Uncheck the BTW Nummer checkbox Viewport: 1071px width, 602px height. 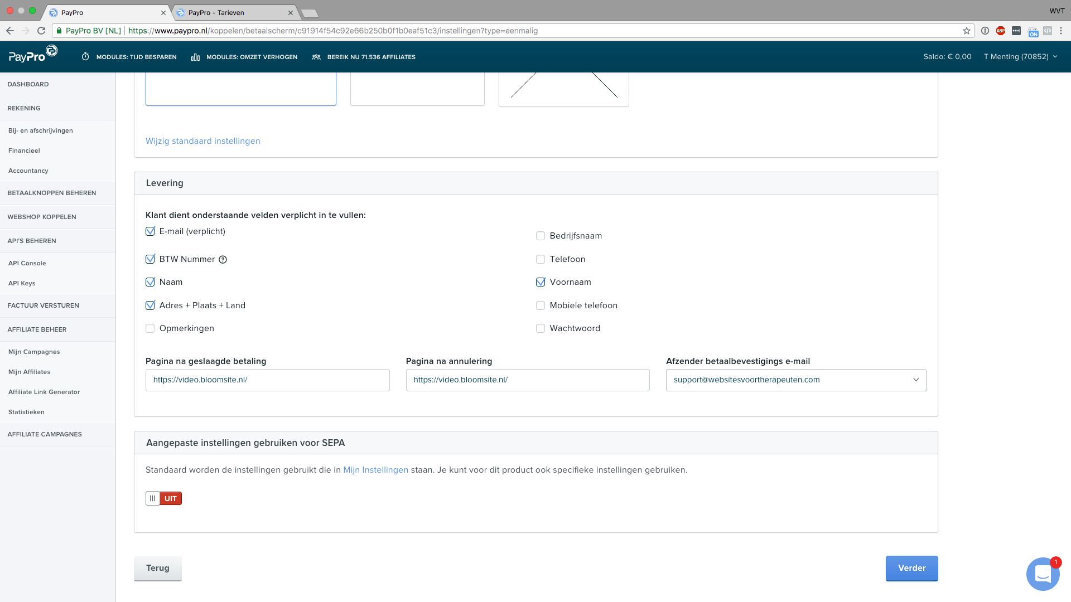coord(150,259)
